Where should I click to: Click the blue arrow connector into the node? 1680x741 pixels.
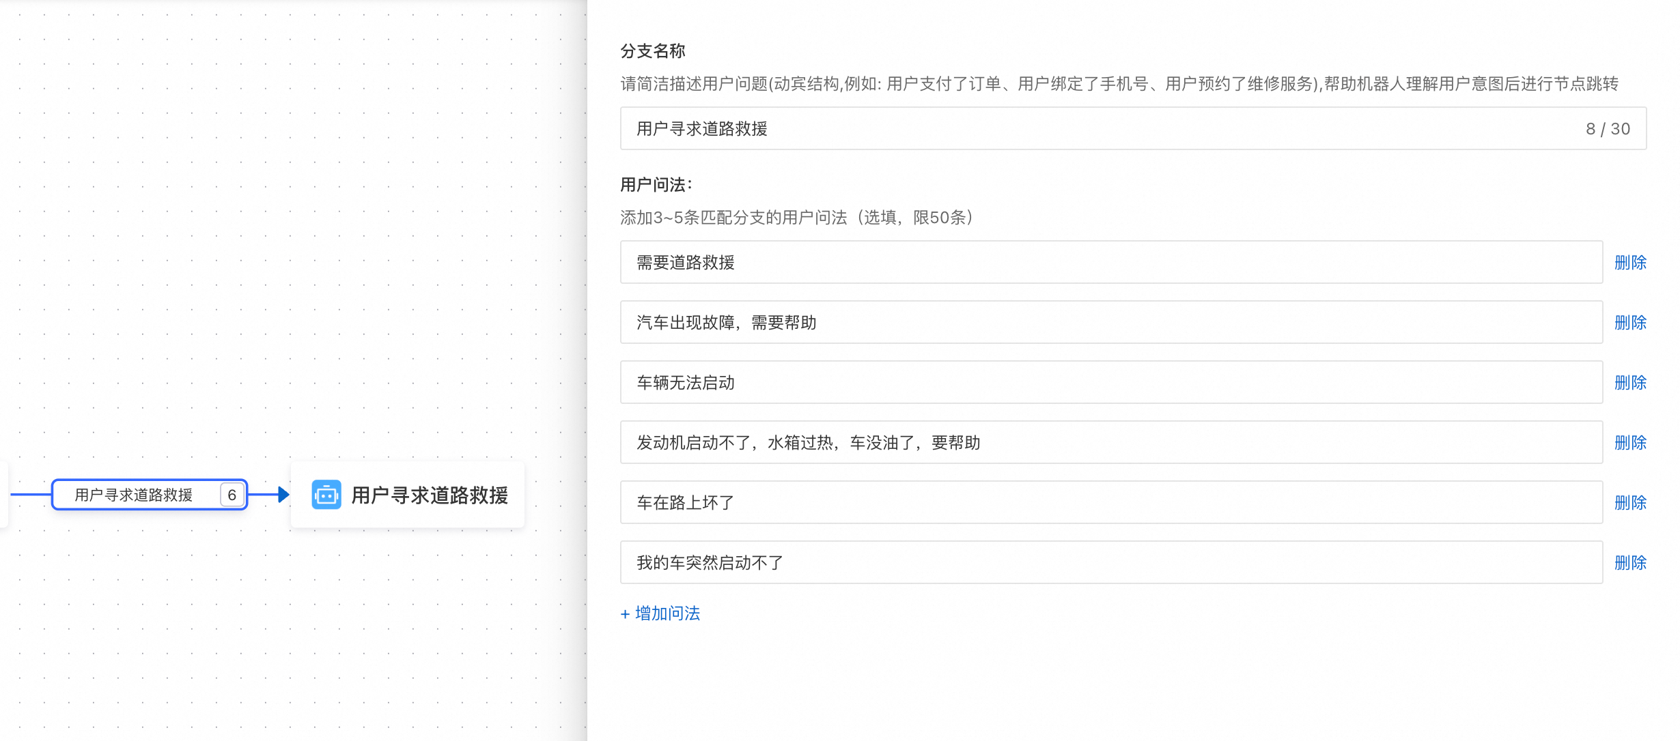[283, 495]
